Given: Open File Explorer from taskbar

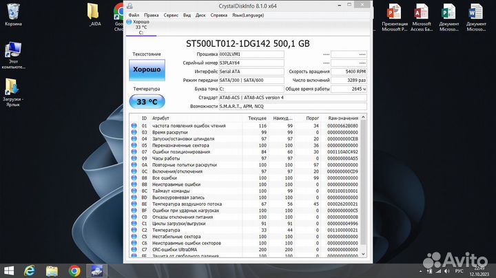Looking at the screenshot, I should click(52, 271).
